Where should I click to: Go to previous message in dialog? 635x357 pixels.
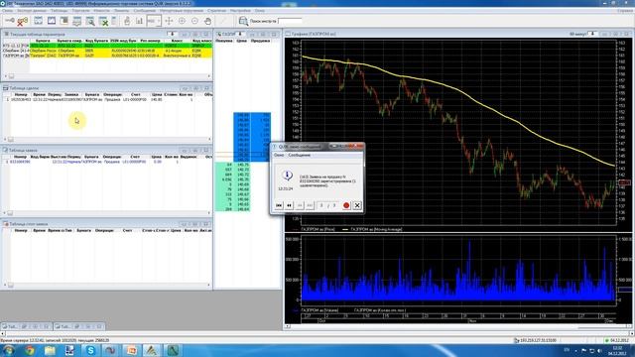pos(289,205)
